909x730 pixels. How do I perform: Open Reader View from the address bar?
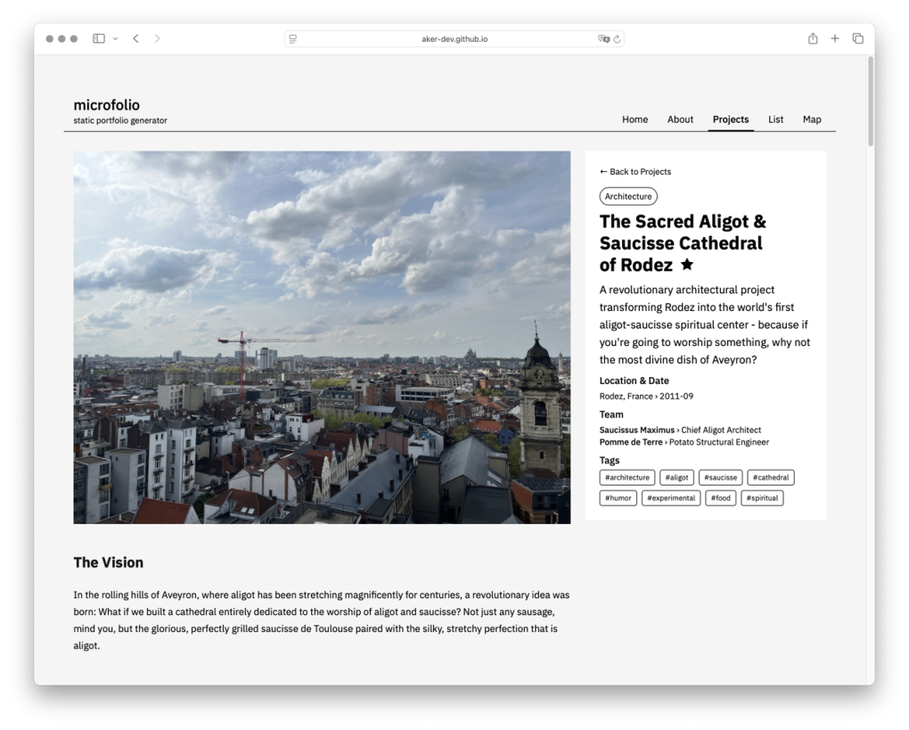(x=292, y=38)
